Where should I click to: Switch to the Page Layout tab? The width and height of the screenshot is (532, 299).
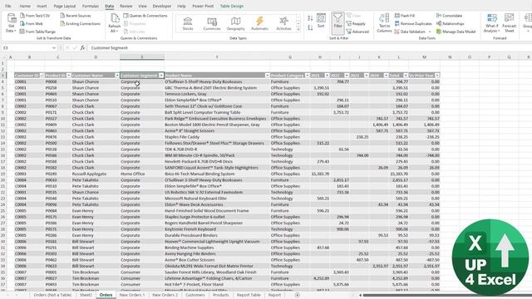click(65, 6)
